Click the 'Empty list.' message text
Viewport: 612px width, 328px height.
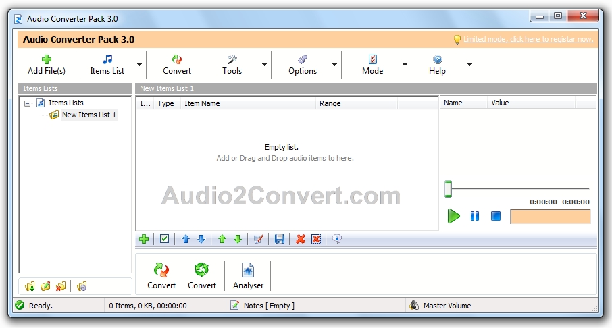[282, 147]
